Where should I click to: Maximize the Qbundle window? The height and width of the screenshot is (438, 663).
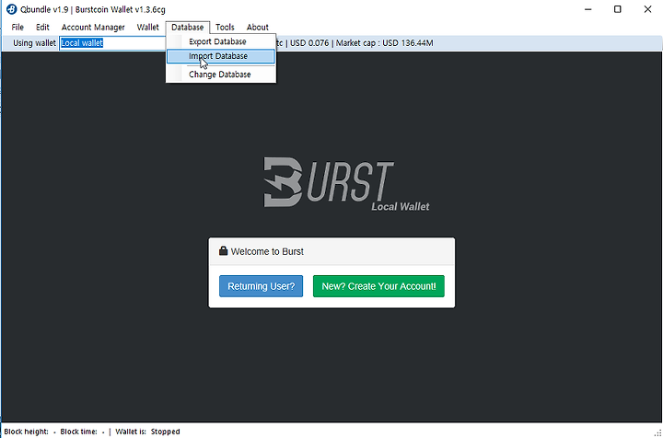(x=617, y=9)
